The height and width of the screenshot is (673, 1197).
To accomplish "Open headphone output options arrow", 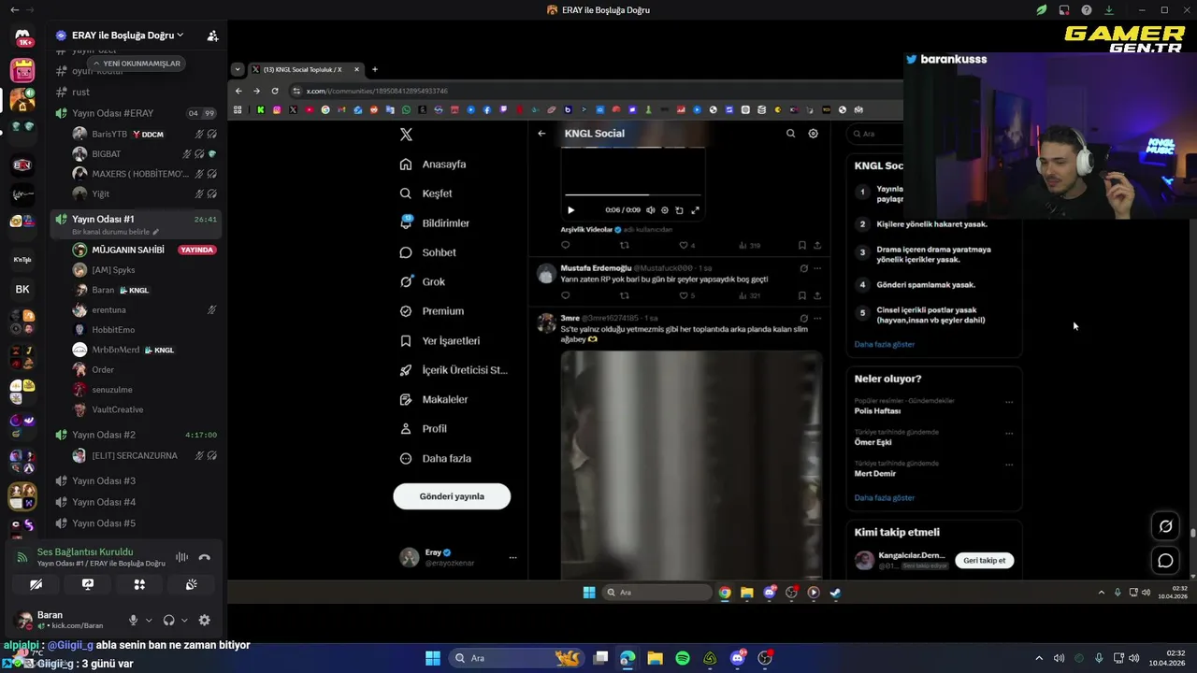I will [x=184, y=620].
